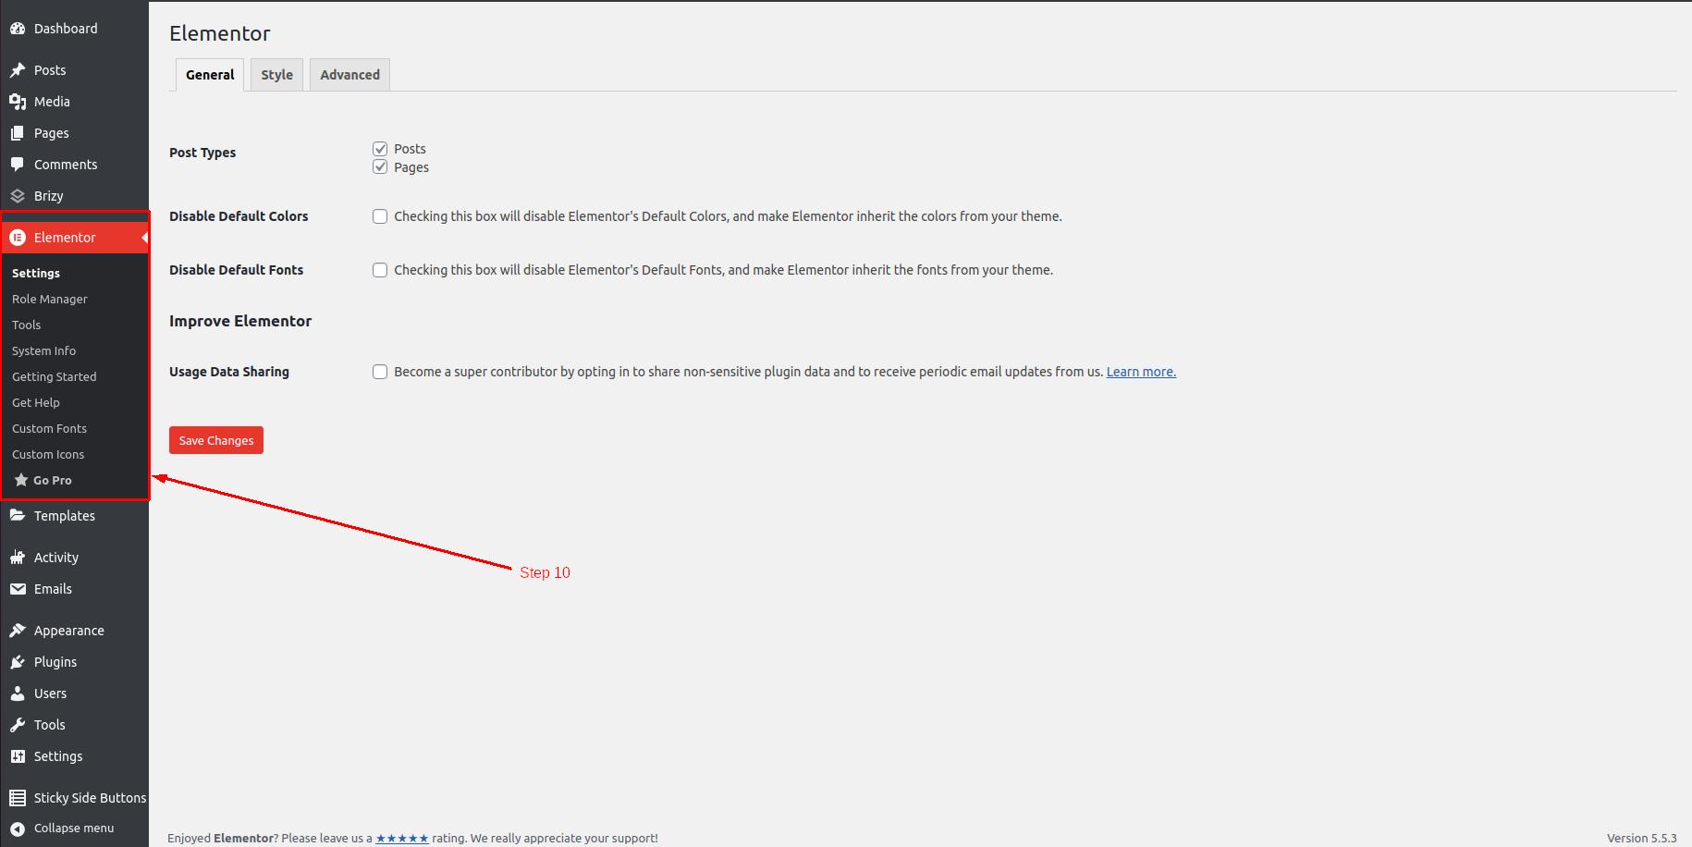
Task: Click the Brizy layers icon
Action: tap(18, 196)
